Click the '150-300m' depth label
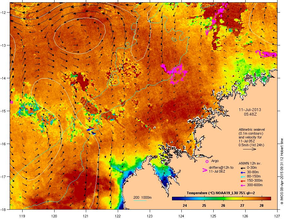 click(255, 180)
